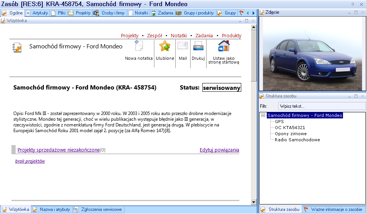Switch to Struktura zasobu bottom tab

tap(280, 209)
